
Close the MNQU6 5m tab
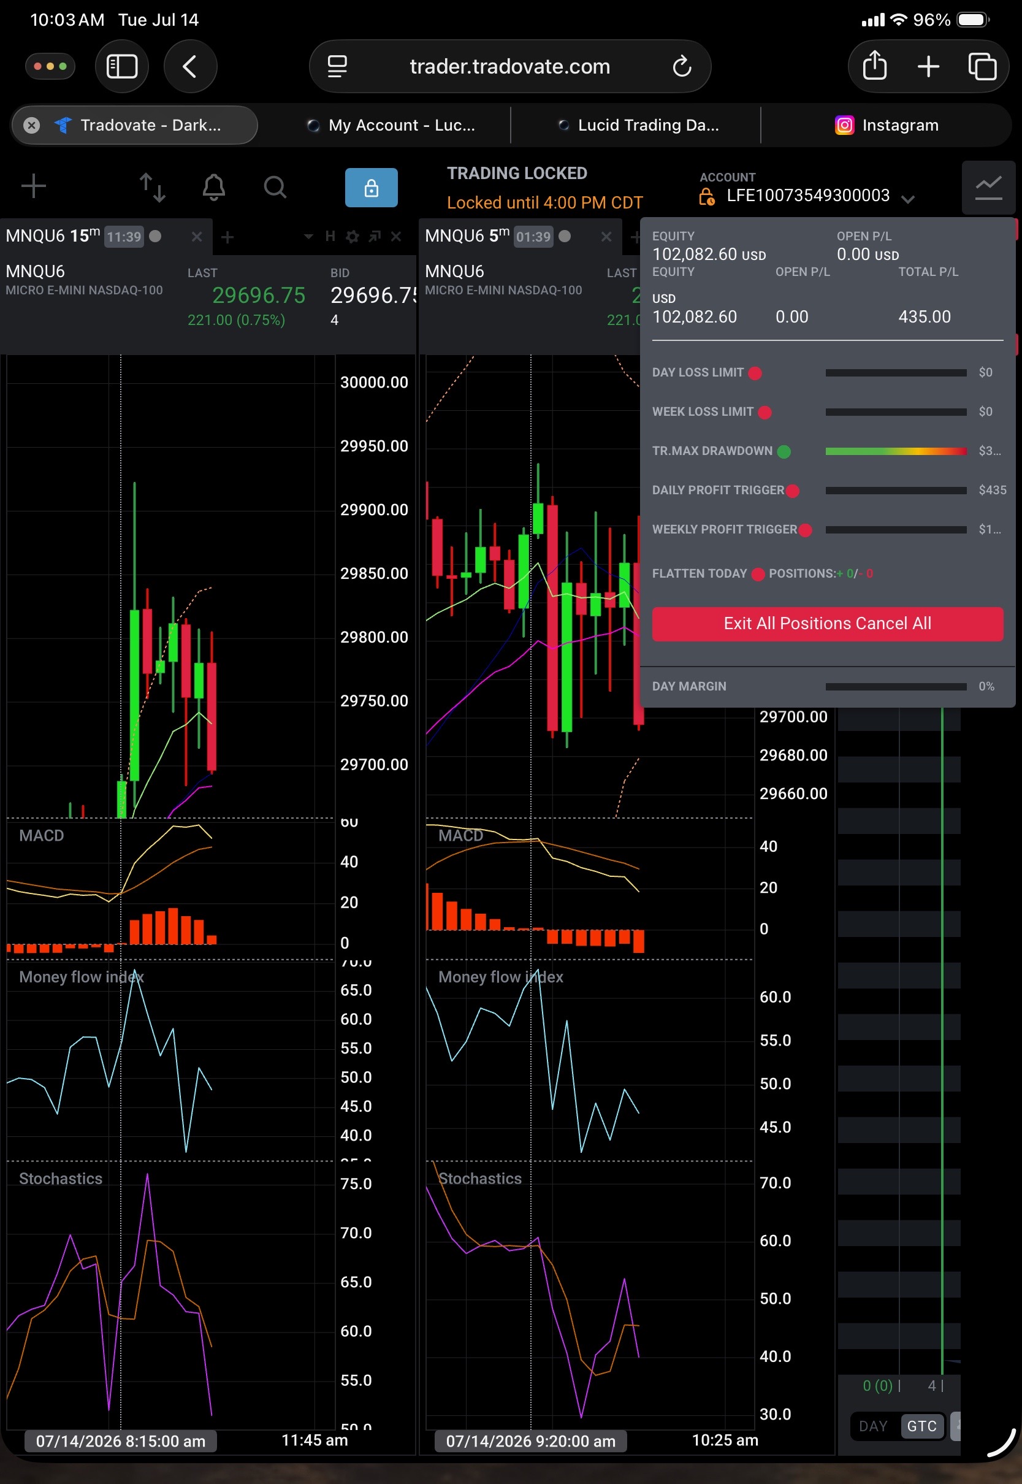606,236
